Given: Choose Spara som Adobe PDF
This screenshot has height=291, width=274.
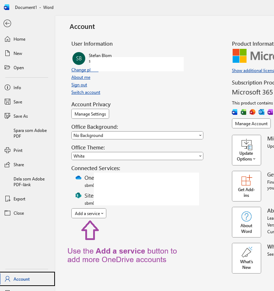Looking at the screenshot, I should click(30, 133).
